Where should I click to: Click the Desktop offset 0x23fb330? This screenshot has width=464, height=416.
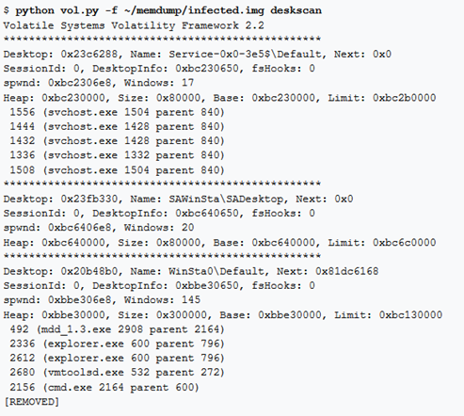tap(89, 199)
